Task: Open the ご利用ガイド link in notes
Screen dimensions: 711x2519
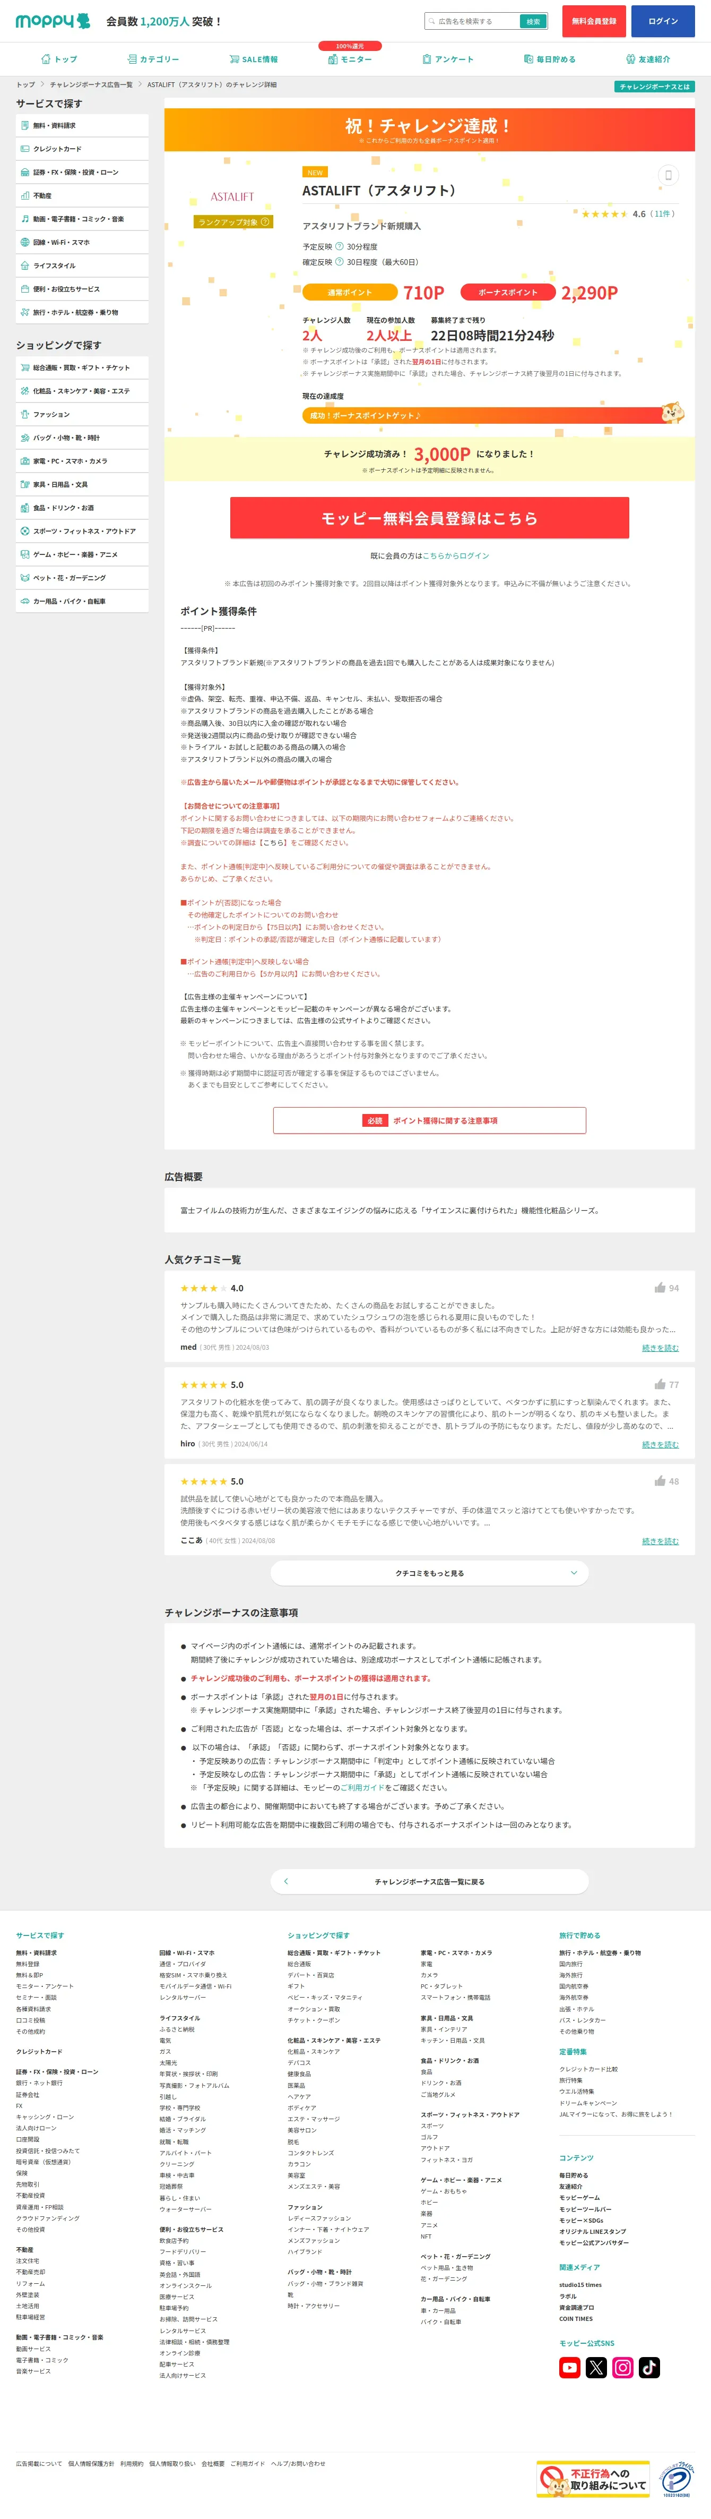Action: click(x=361, y=1787)
